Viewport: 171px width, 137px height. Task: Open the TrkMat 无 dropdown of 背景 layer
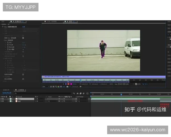point(52,101)
